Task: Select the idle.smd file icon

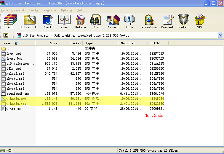Action: pyautogui.click(x=4, y=68)
